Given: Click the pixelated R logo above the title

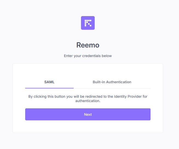Looking at the screenshot, I should (x=88, y=23).
